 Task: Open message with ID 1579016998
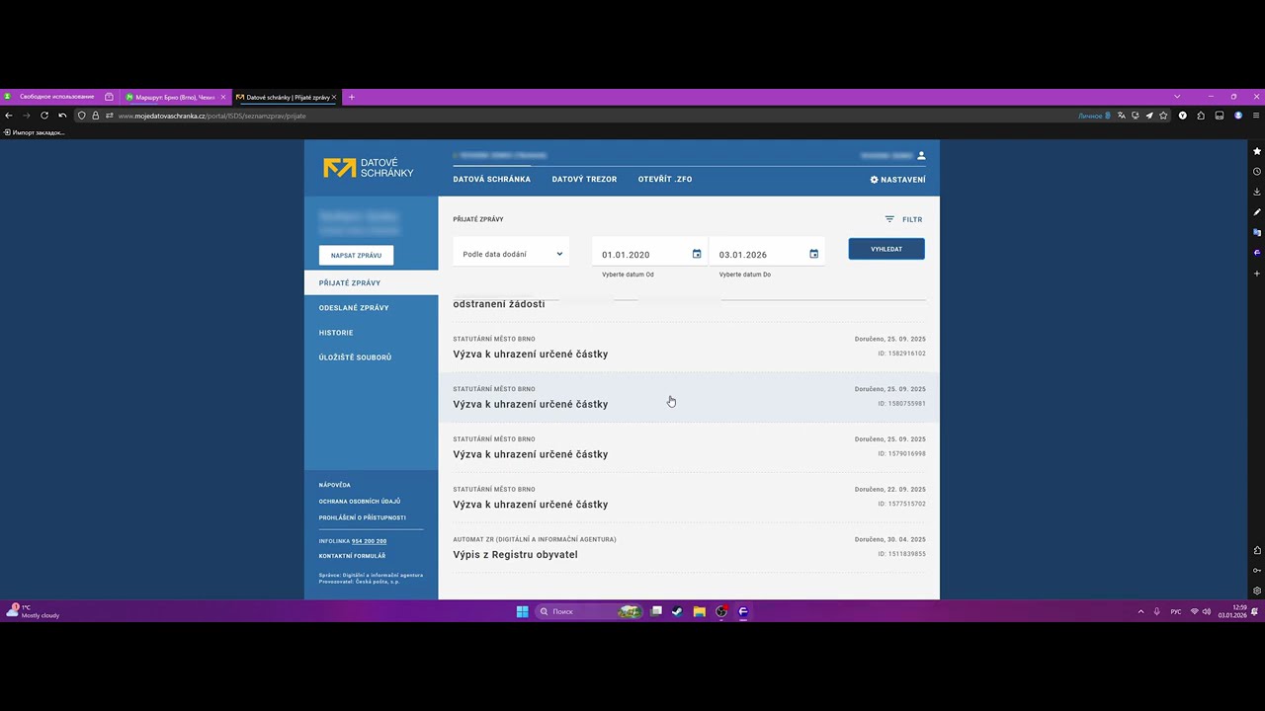(x=689, y=447)
